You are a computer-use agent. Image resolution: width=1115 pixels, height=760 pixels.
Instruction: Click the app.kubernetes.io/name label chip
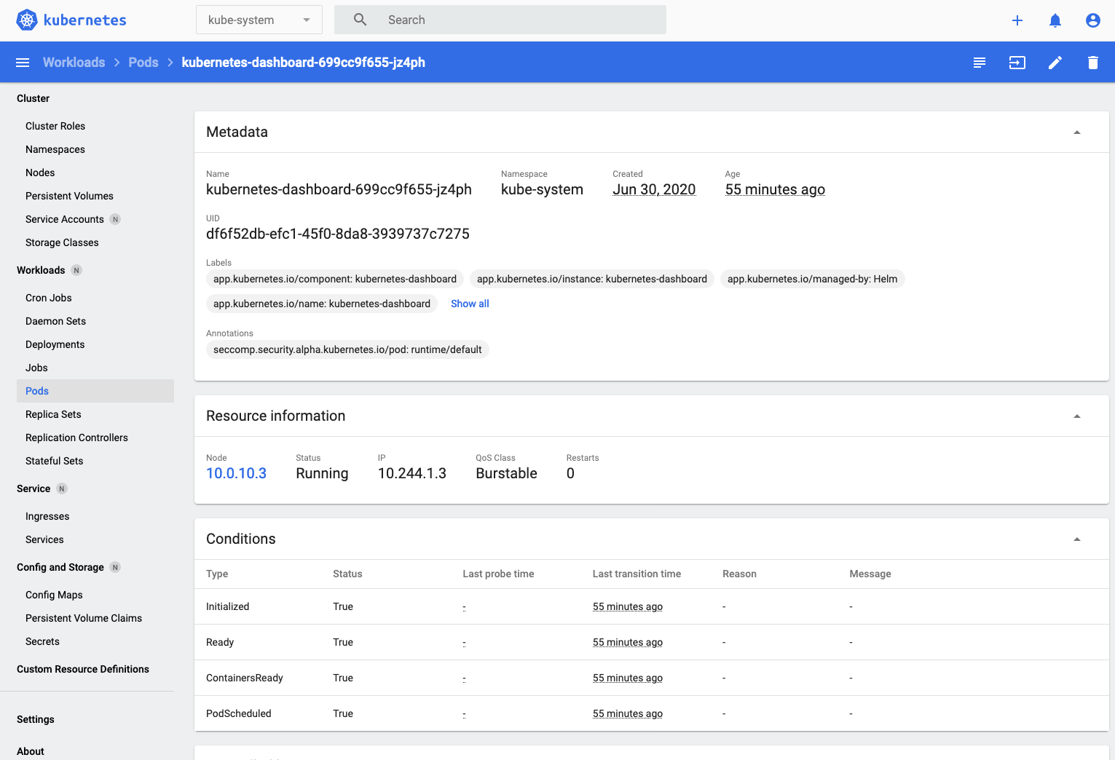point(322,304)
